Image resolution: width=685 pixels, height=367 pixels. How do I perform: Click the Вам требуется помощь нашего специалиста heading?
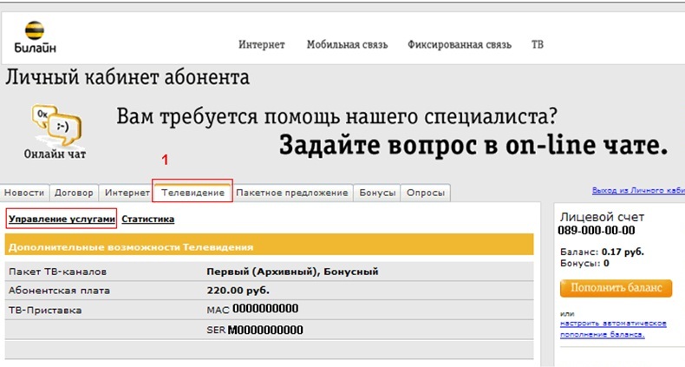click(x=336, y=116)
